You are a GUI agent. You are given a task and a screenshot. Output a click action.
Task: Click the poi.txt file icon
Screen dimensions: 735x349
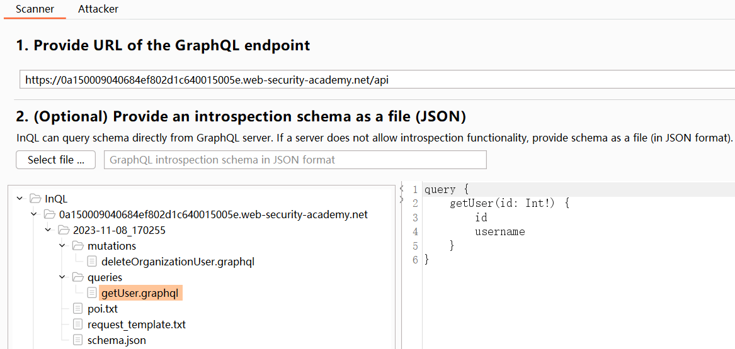77,309
